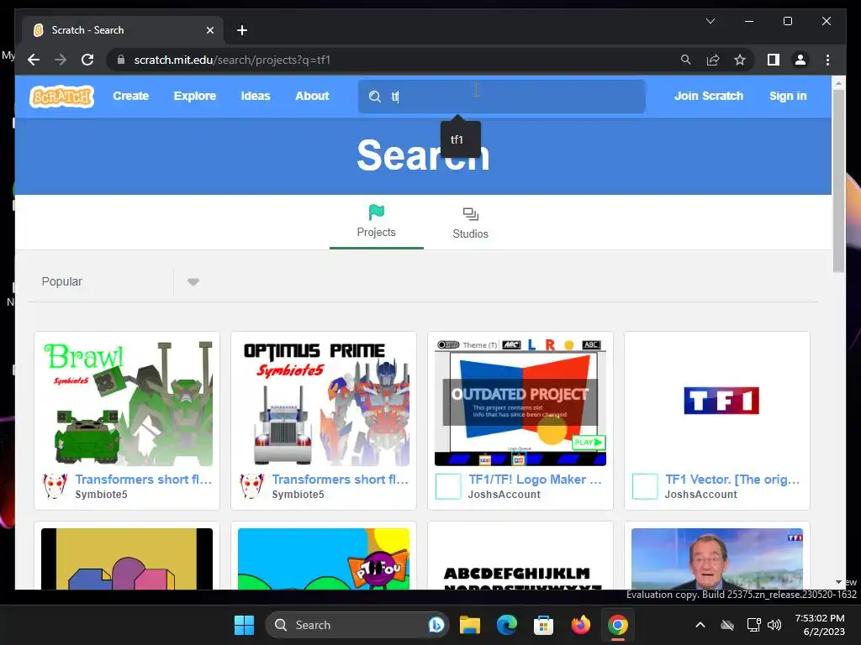Close the Scratch - Search tab
The image size is (861, 645).
[209, 30]
